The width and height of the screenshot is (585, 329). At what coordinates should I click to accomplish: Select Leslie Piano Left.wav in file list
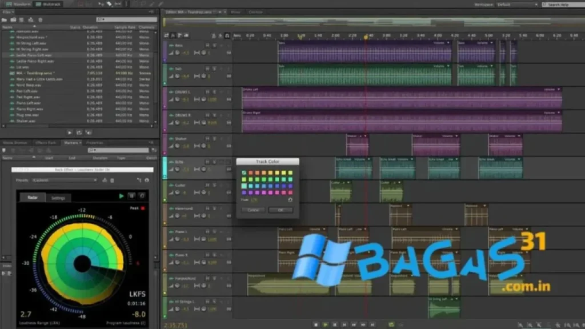(x=34, y=55)
